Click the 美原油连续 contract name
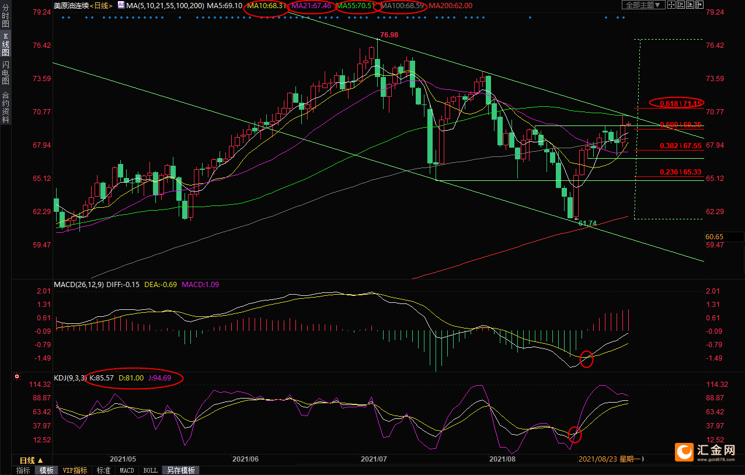745x475 pixels. click(72, 5)
